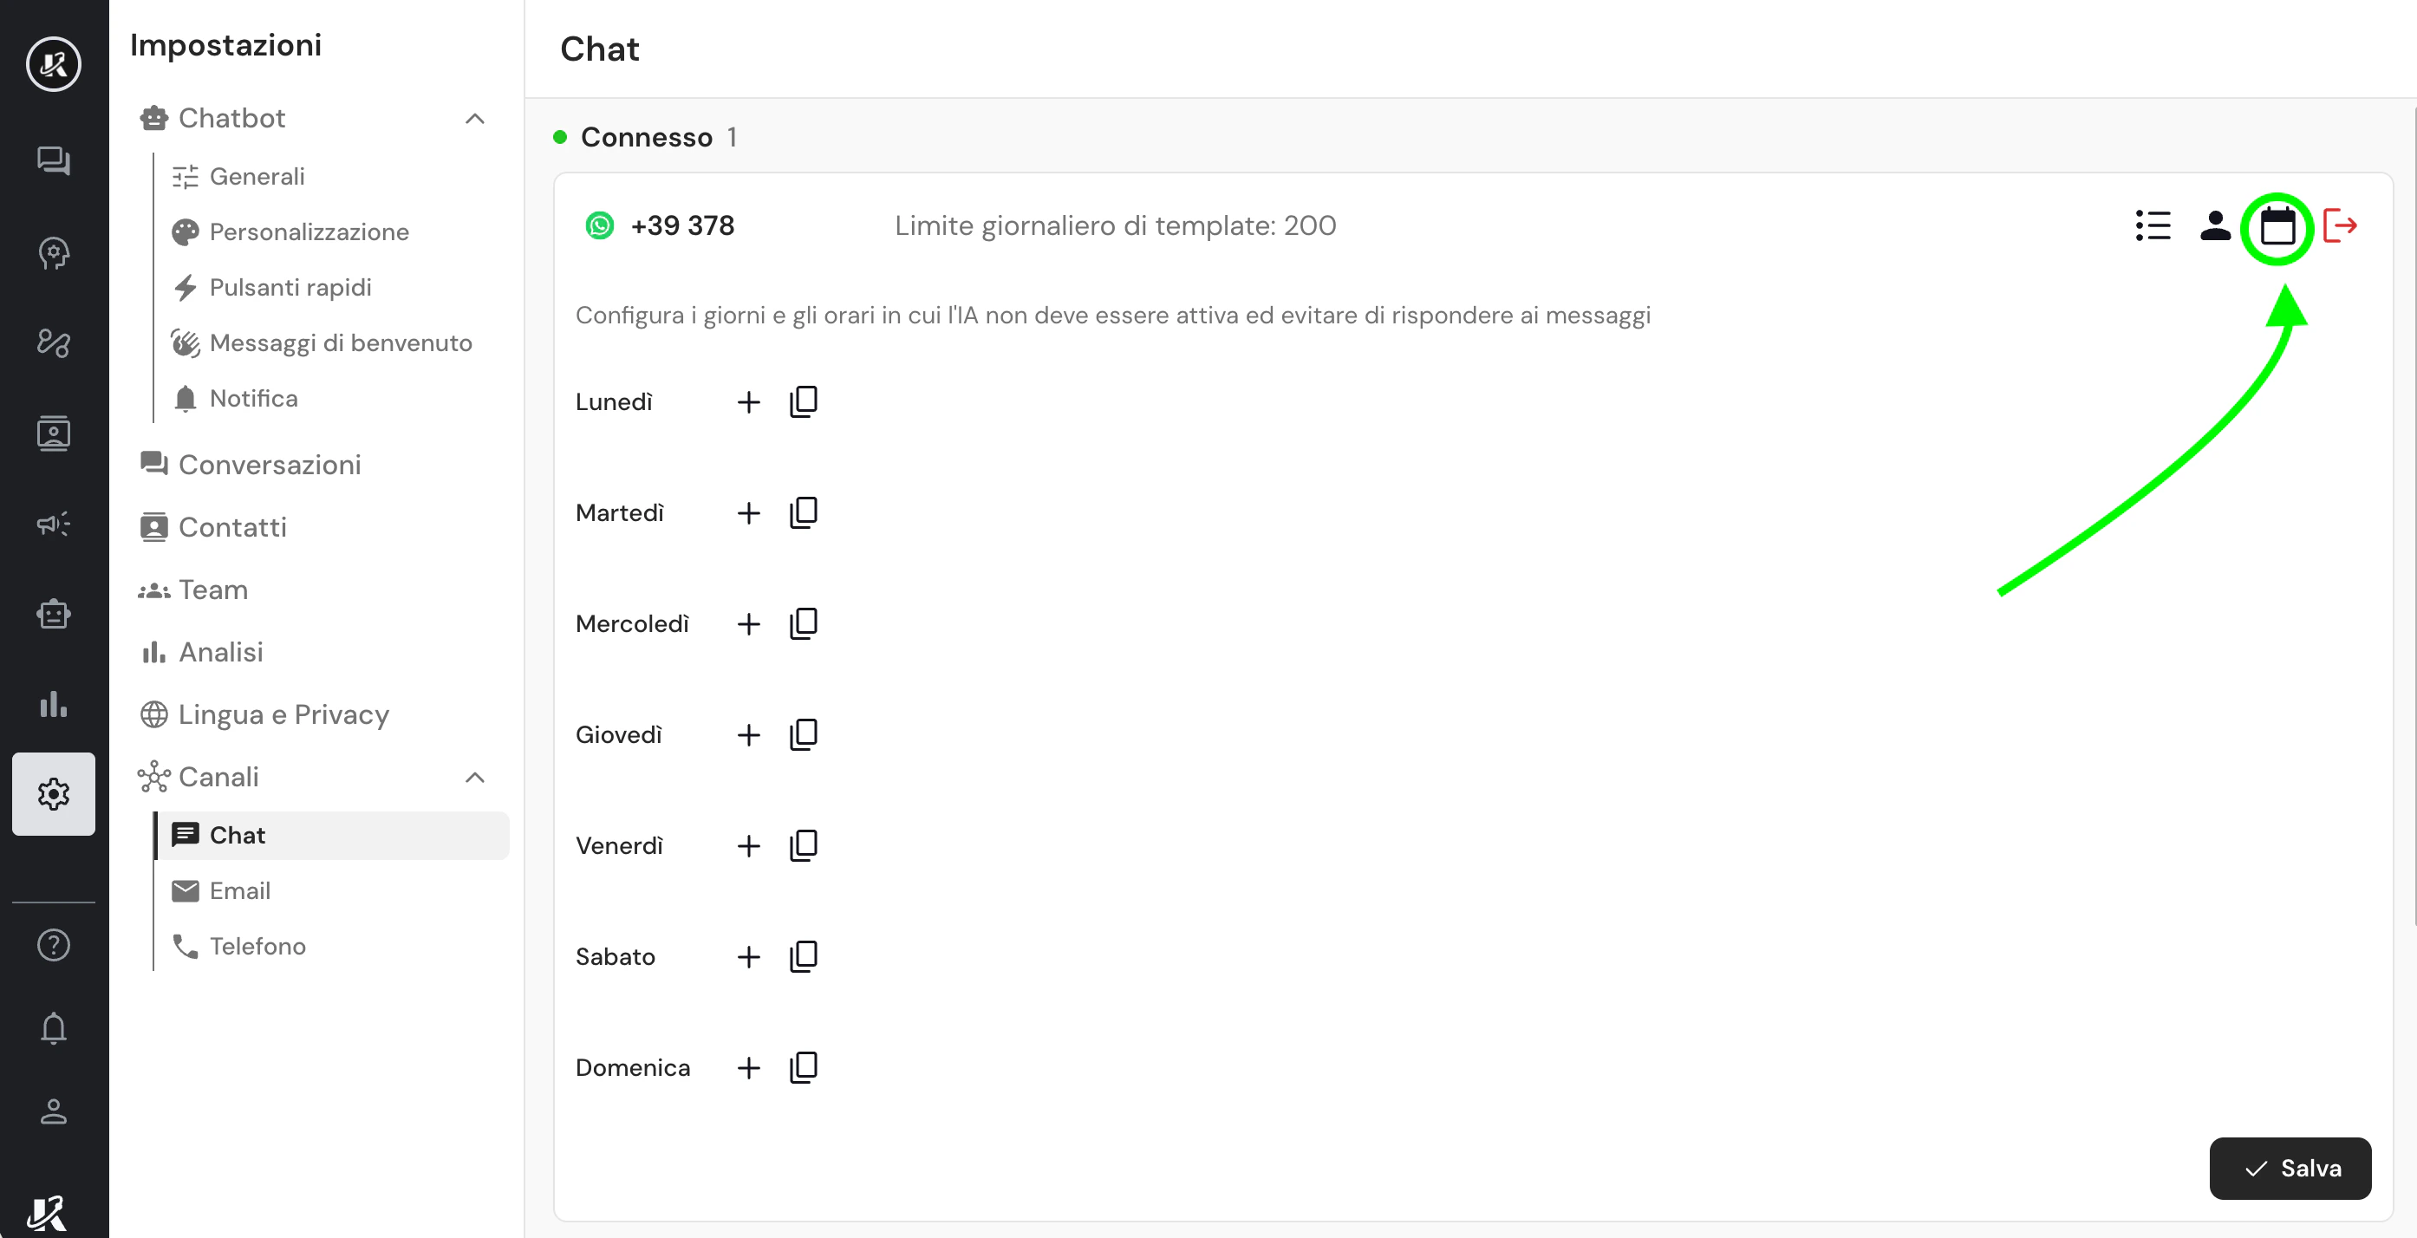2417x1238 pixels.
Task: Open help question mark in sidebar
Action: point(54,945)
